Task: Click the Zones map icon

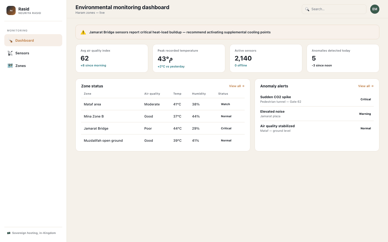Action: pos(10,66)
